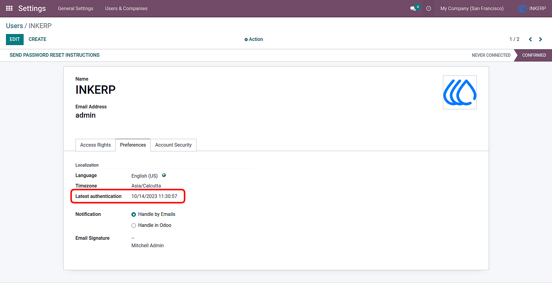The width and height of the screenshot is (552, 283).
Task: Open the My Company (San Francisco) switcher
Action: click(472, 8)
